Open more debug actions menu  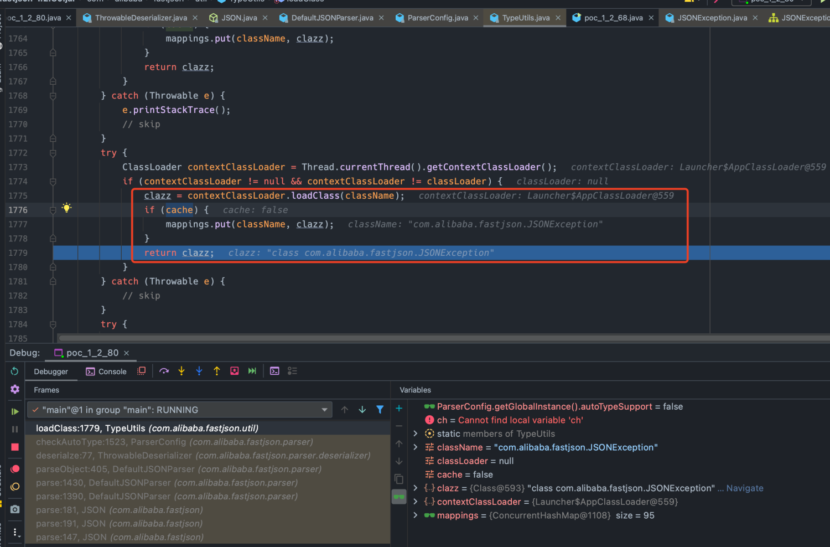[x=15, y=533]
